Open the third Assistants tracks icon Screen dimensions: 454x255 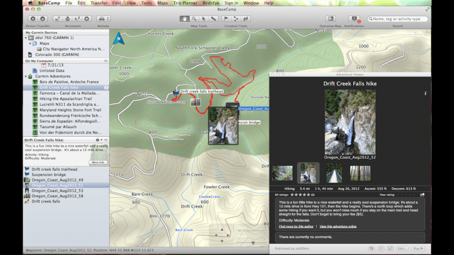77,19
